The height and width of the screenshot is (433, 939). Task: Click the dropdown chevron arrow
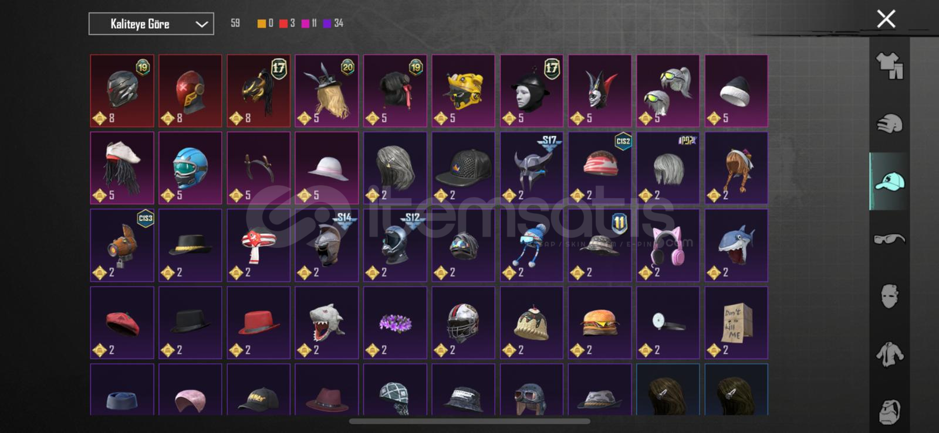pos(201,25)
